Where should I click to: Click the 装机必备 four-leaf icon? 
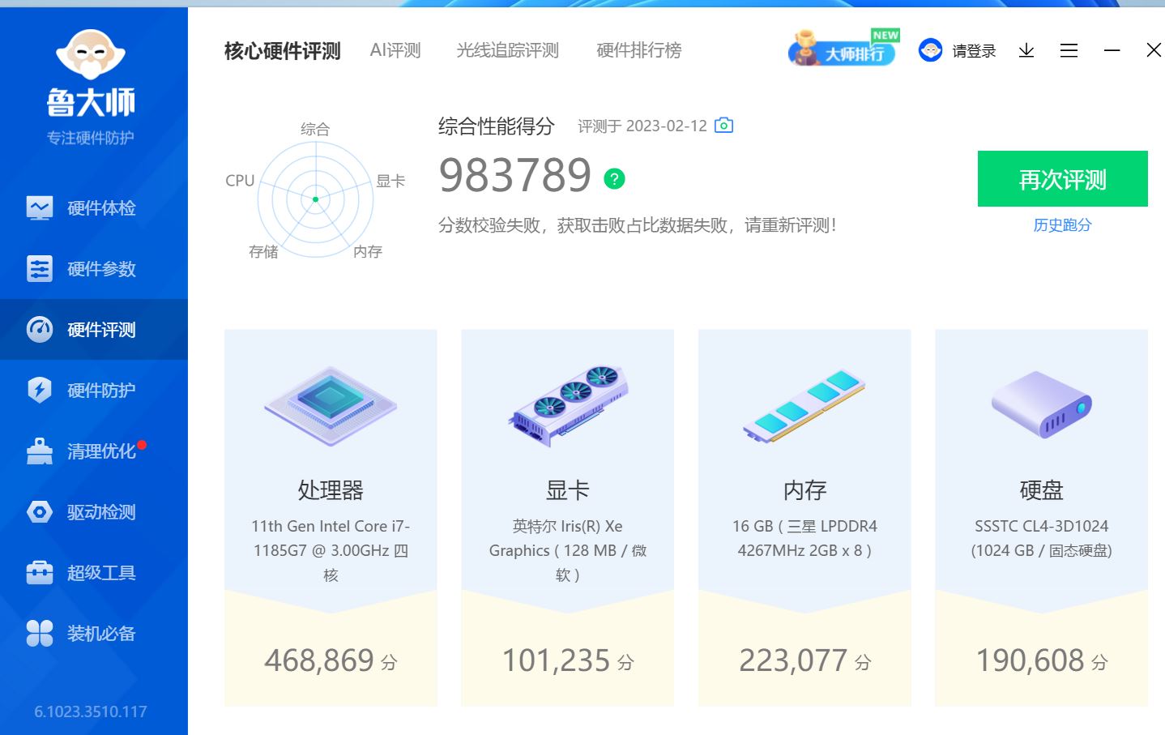[x=39, y=634]
